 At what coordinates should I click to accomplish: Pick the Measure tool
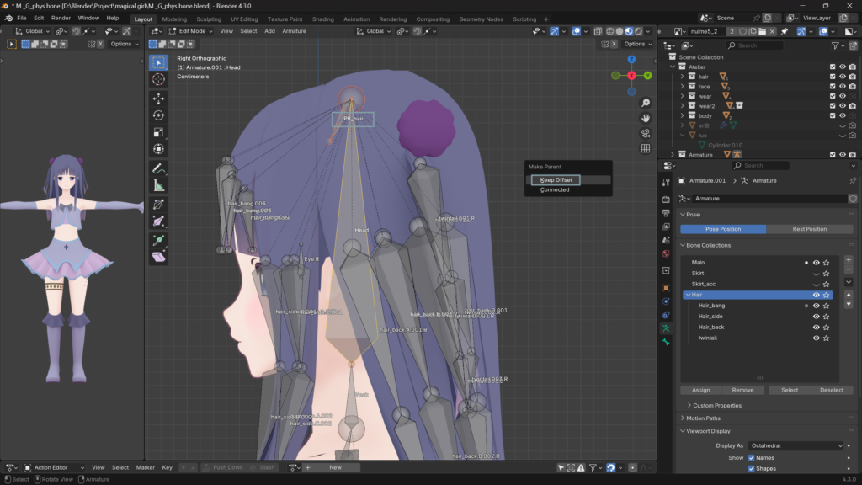(158, 186)
